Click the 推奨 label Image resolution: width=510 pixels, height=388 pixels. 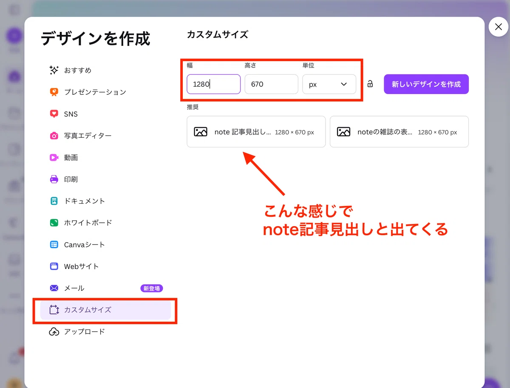coord(193,107)
